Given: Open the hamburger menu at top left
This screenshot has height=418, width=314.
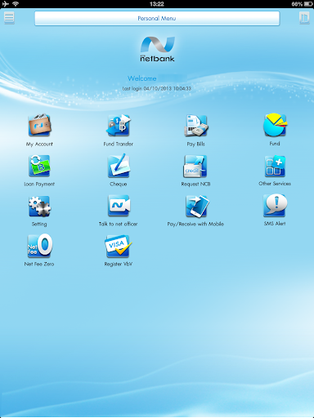Looking at the screenshot, I should point(9,18).
